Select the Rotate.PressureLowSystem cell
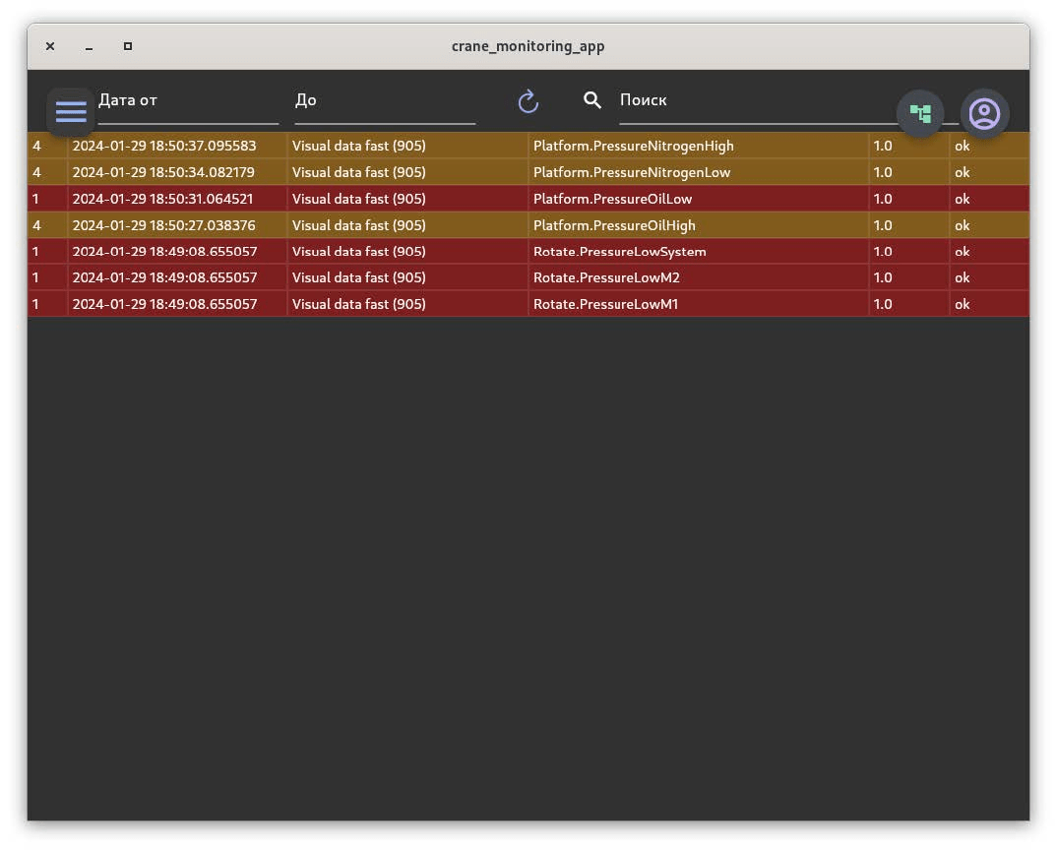The image size is (1057, 850). coord(699,252)
